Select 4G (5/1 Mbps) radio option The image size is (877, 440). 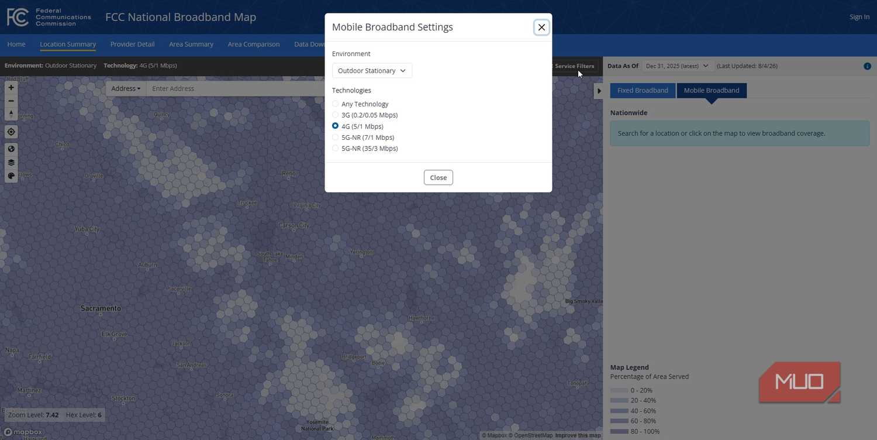click(336, 126)
